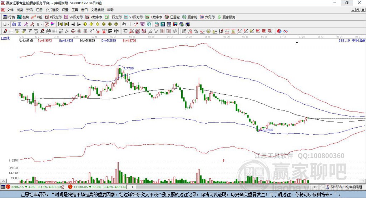The width and height of the screenshot is (366, 198).
Task: Select the polyline zigzag drawing tool
Action: coord(136,24)
